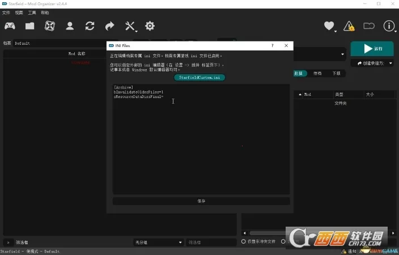Click the question mark in INI Files dialog
The image size is (399, 255).
272,45
